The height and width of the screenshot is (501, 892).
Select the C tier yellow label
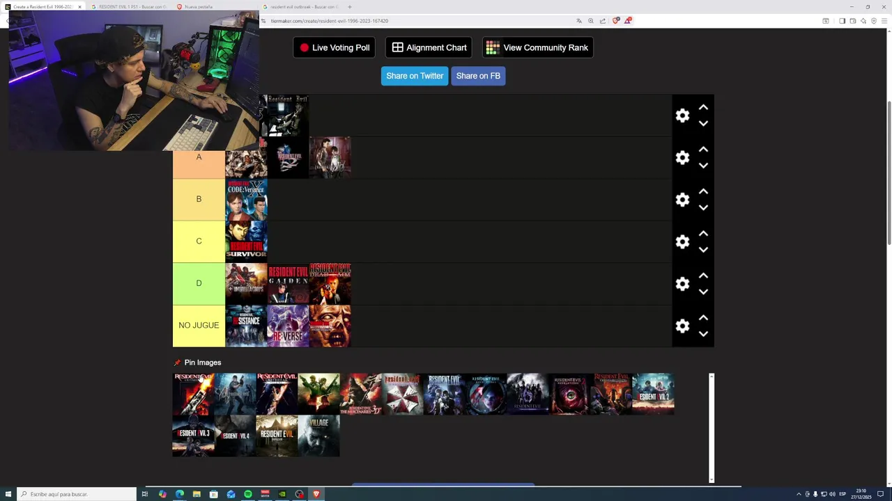199,241
